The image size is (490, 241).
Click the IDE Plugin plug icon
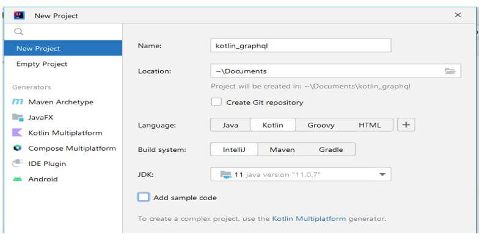click(x=18, y=164)
